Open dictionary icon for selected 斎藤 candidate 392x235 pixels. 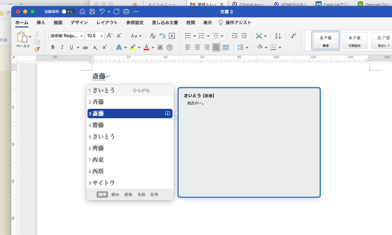click(x=167, y=114)
